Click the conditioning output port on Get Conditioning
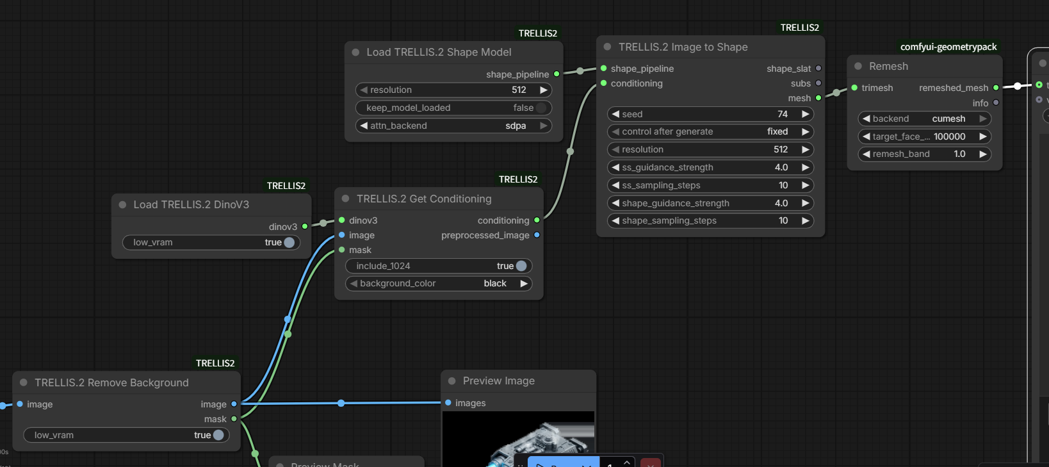The image size is (1049, 467). (x=537, y=220)
